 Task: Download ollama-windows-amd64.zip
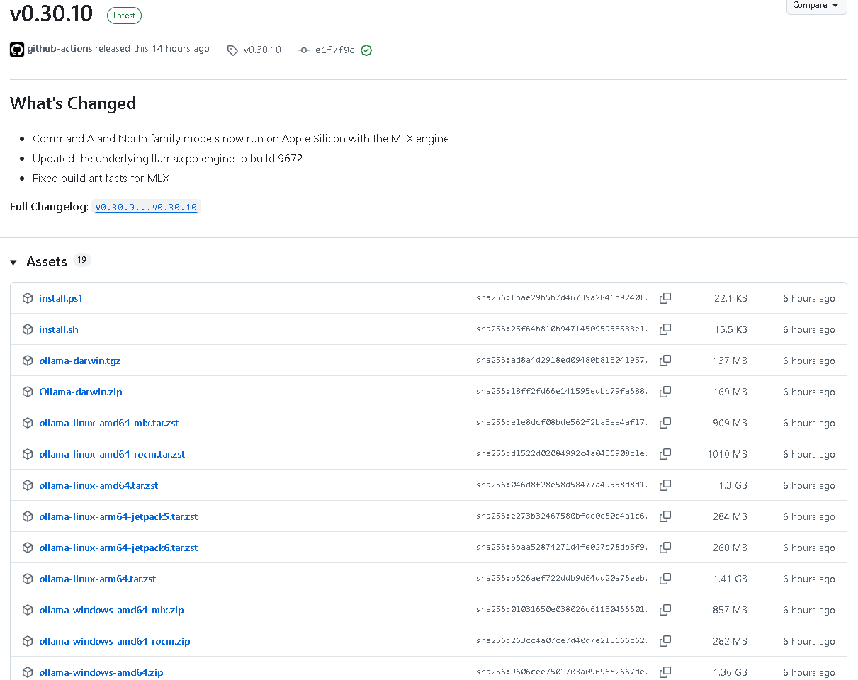[101, 672]
